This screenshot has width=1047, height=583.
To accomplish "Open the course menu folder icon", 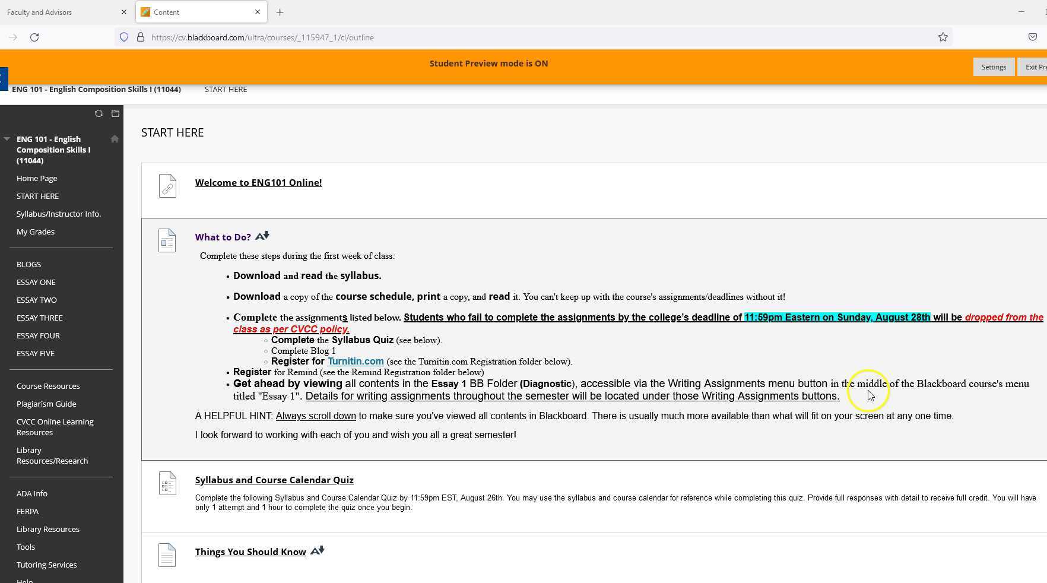I will tap(115, 113).
